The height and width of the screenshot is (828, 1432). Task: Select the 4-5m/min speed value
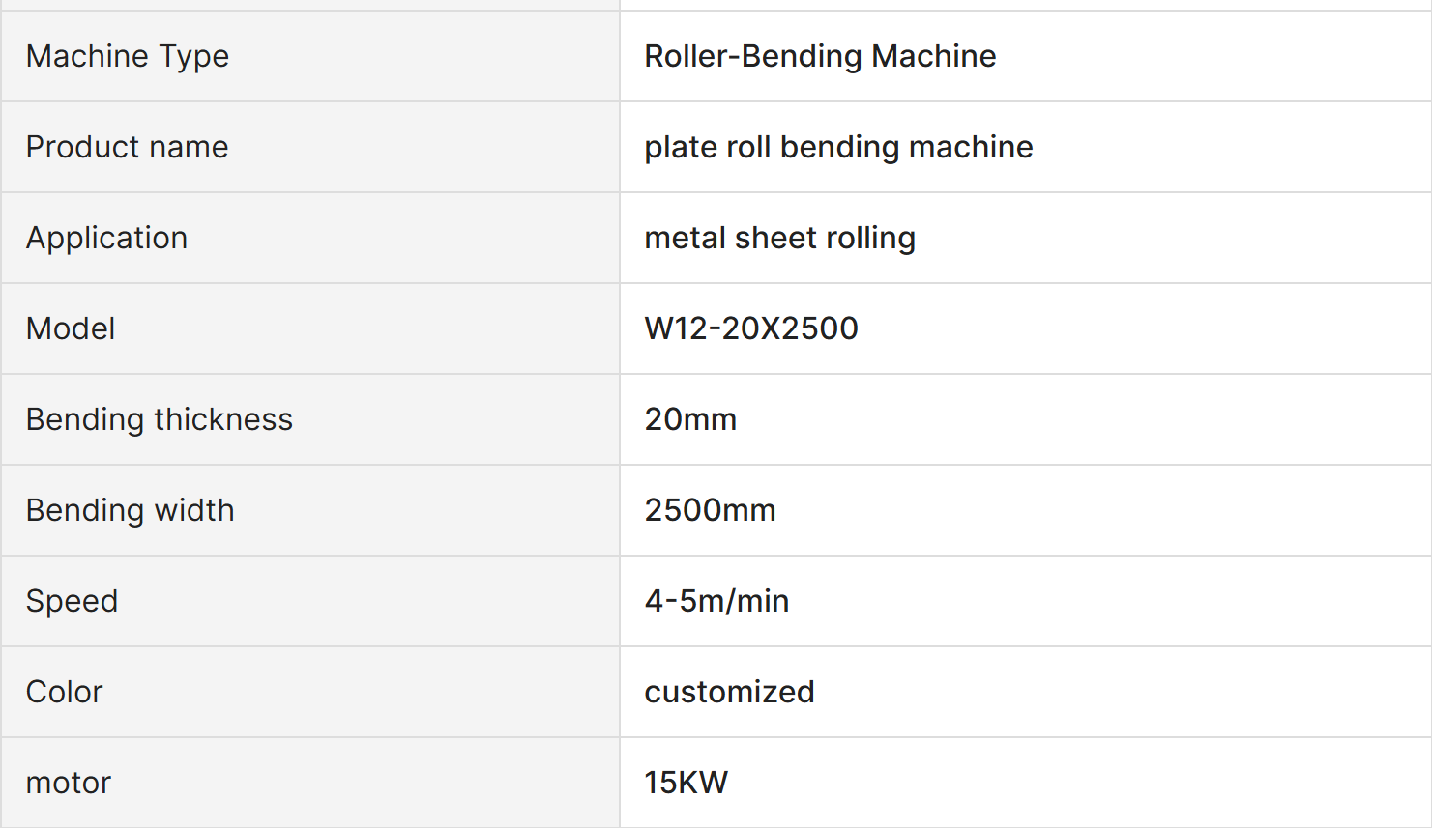pos(716,601)
